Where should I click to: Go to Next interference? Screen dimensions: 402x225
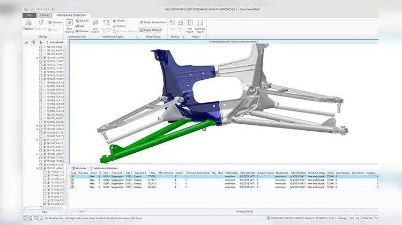[x=80, y=26]
